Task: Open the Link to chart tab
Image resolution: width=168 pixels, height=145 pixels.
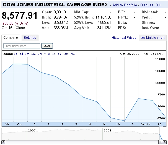Action: point(153,38)
